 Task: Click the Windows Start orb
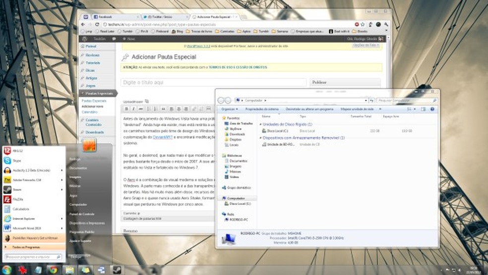[6, 270]
